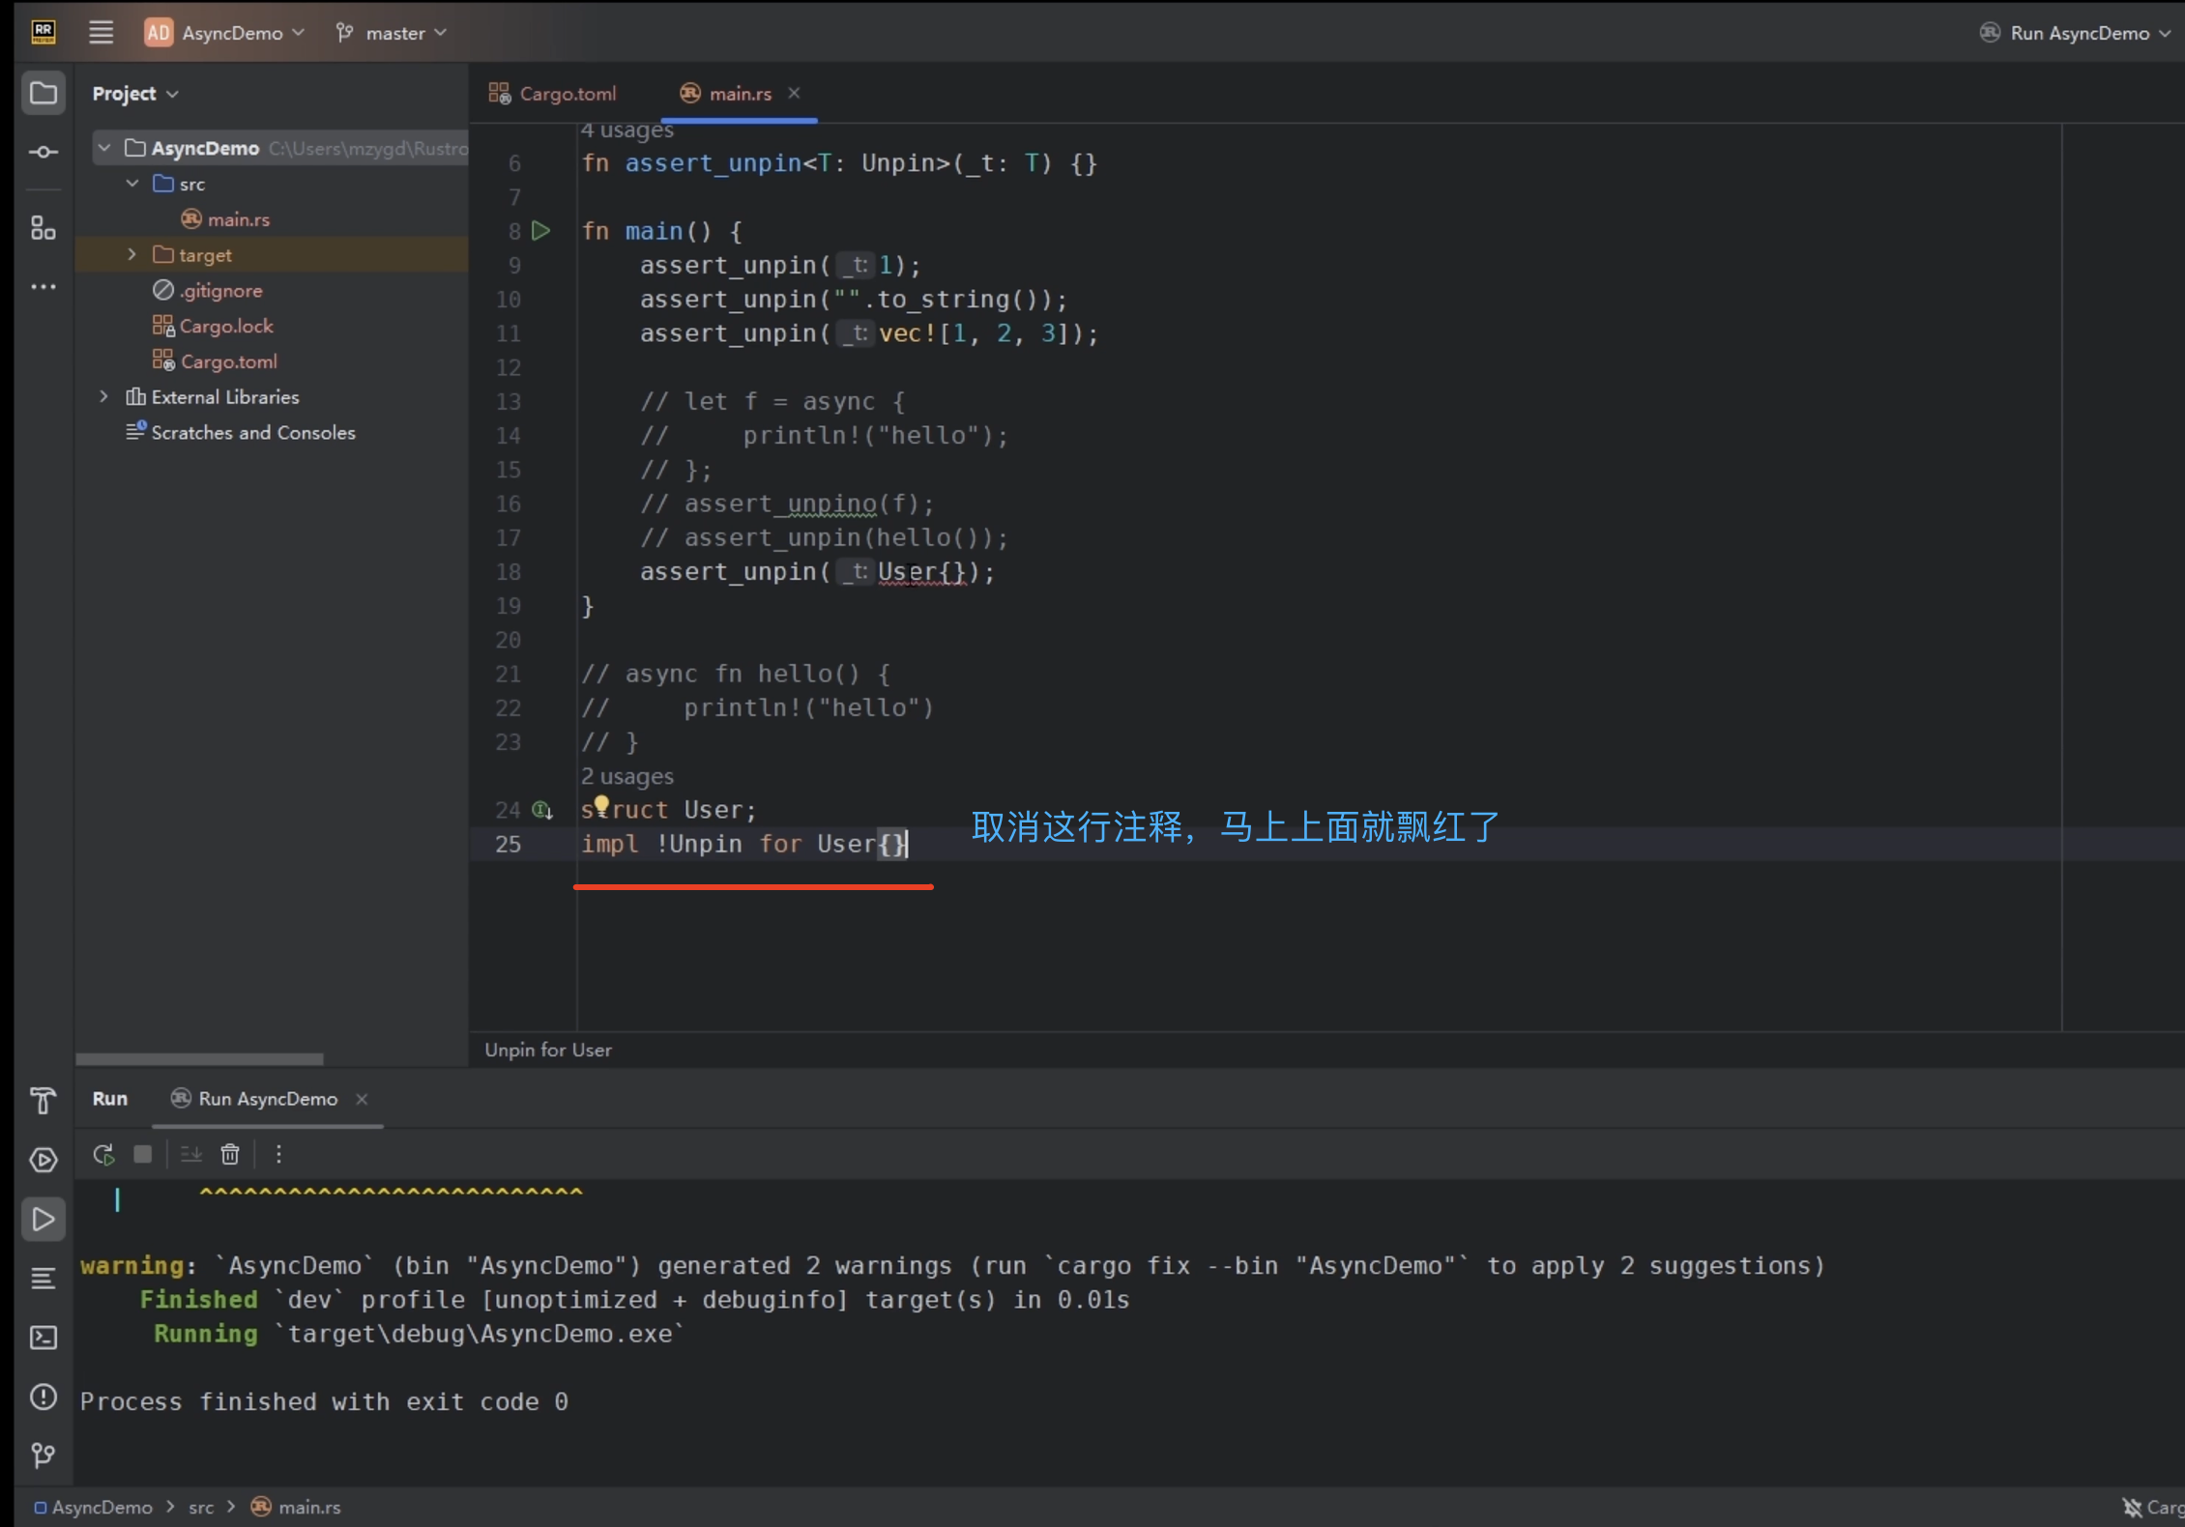Toggle the Run tool window button

click(x=43, y=1220)
